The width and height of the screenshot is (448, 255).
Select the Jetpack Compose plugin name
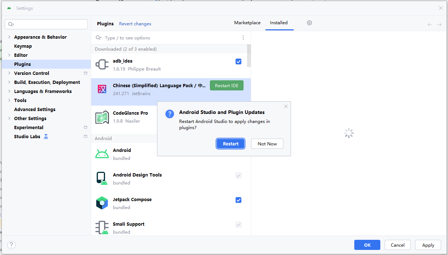(x=132, y=199)
